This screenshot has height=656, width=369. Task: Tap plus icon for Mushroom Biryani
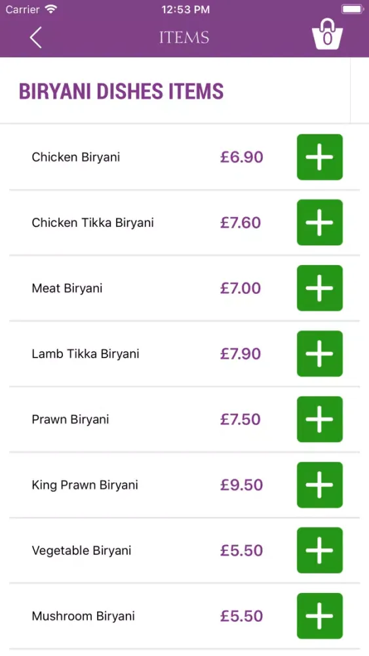(320, 616)
